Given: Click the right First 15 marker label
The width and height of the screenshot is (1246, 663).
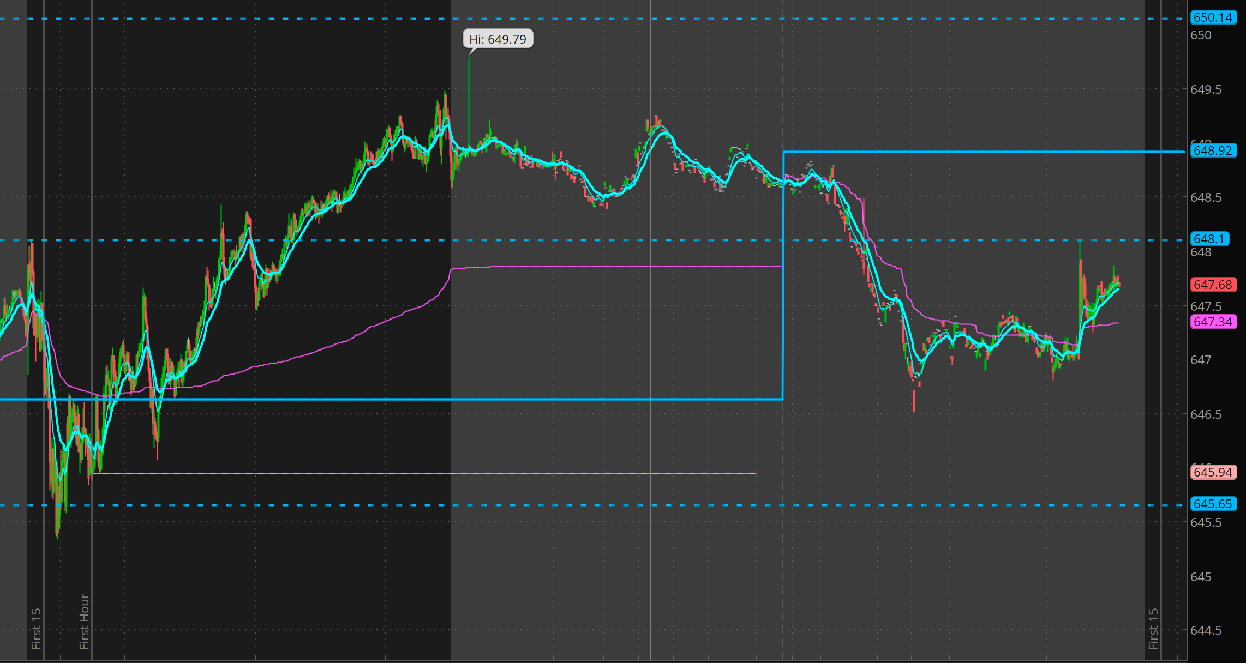Looking at the screenshot, I should [1153, 628].
